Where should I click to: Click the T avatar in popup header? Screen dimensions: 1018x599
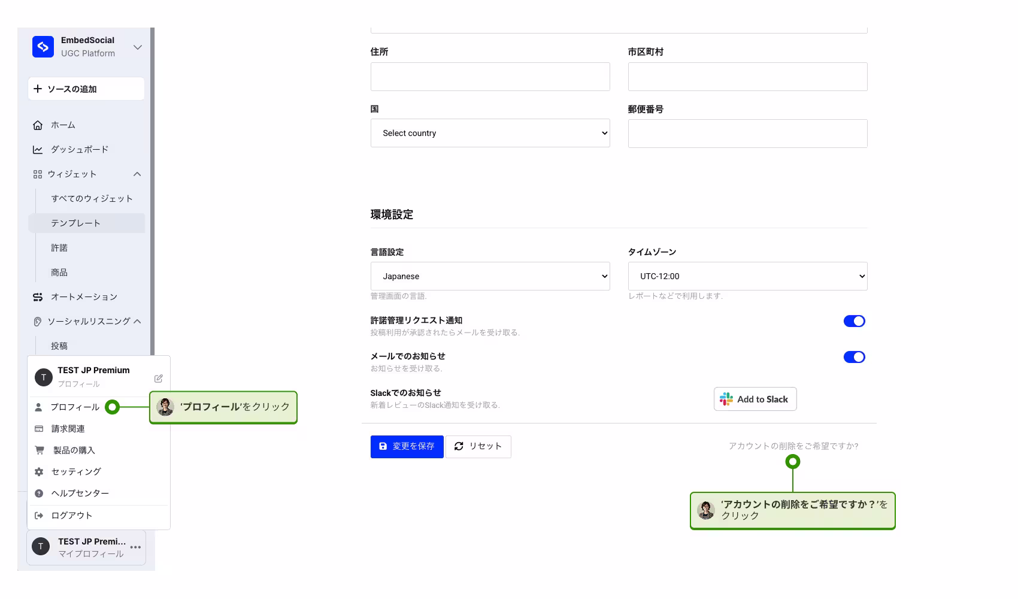click(44, 377)
